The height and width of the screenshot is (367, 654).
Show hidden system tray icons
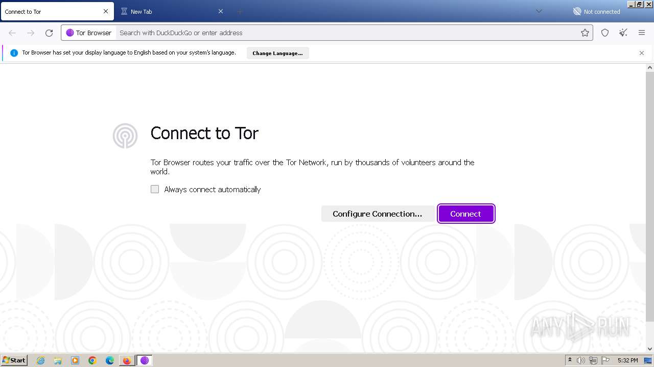[570, 360]
